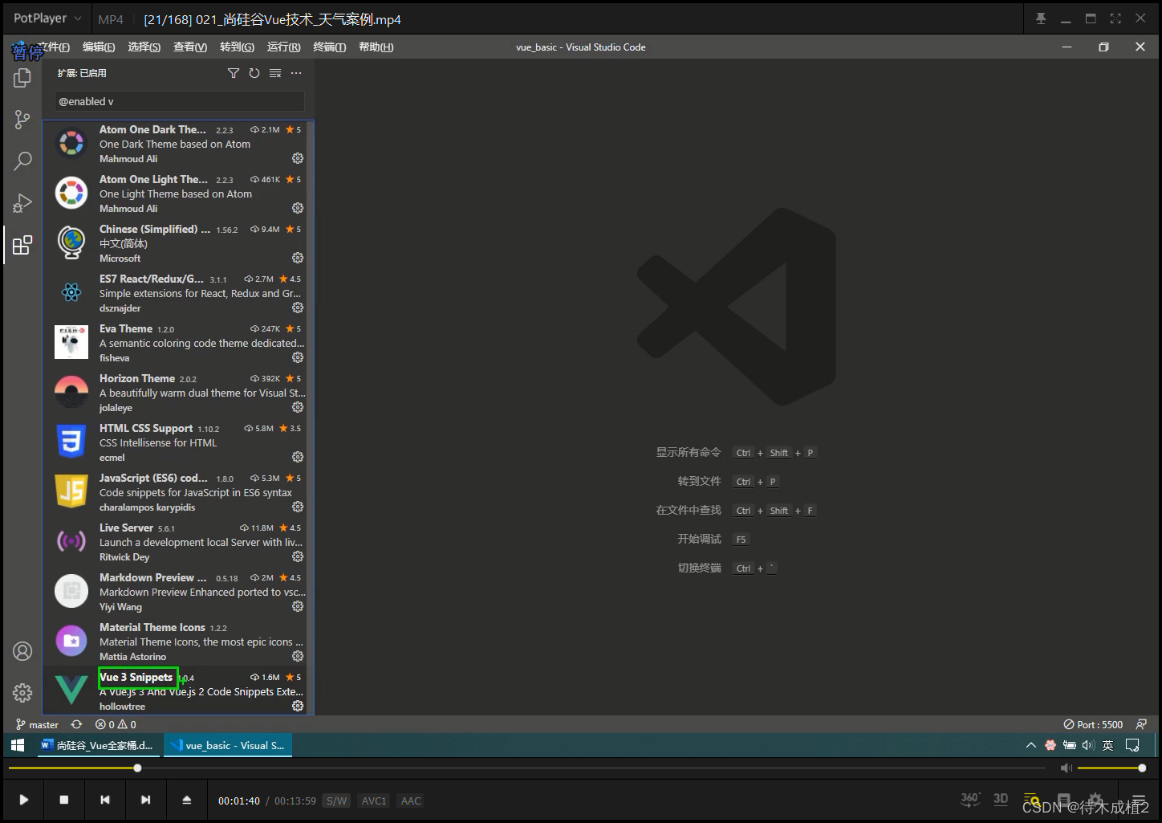
Task: Open manage gear for Material Theme Icons
Action: tap(298, 656)
